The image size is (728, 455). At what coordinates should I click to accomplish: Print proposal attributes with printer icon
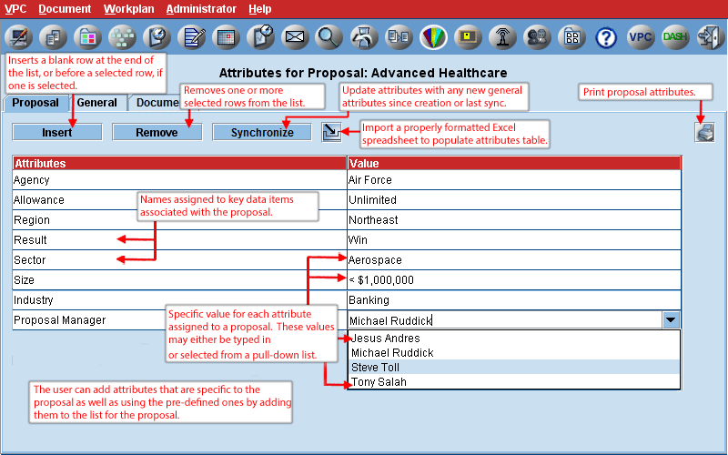[704, 132]
